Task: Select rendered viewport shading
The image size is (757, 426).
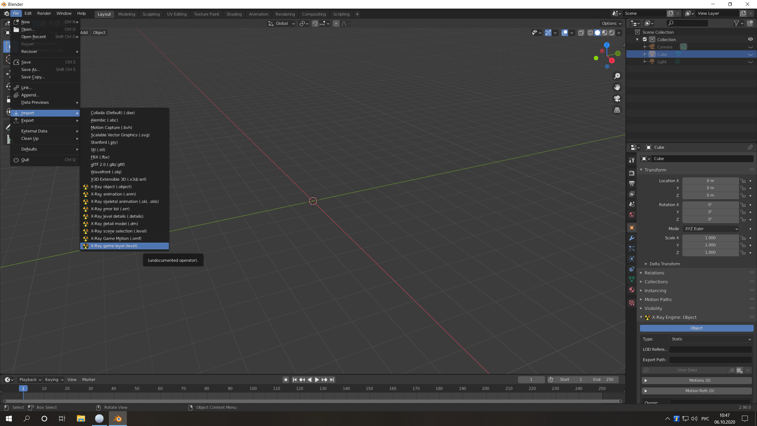Action: coord(612,33)
